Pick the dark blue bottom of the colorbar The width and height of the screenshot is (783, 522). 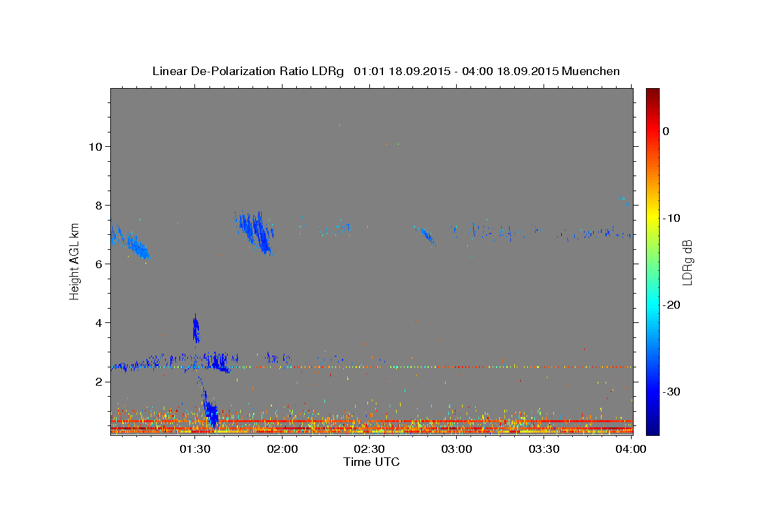(x=652, y=429)
